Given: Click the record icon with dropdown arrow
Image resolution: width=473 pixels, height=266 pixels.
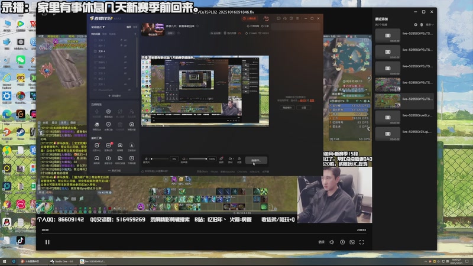Looking at the screenshot, I should (x=231, y=160).
